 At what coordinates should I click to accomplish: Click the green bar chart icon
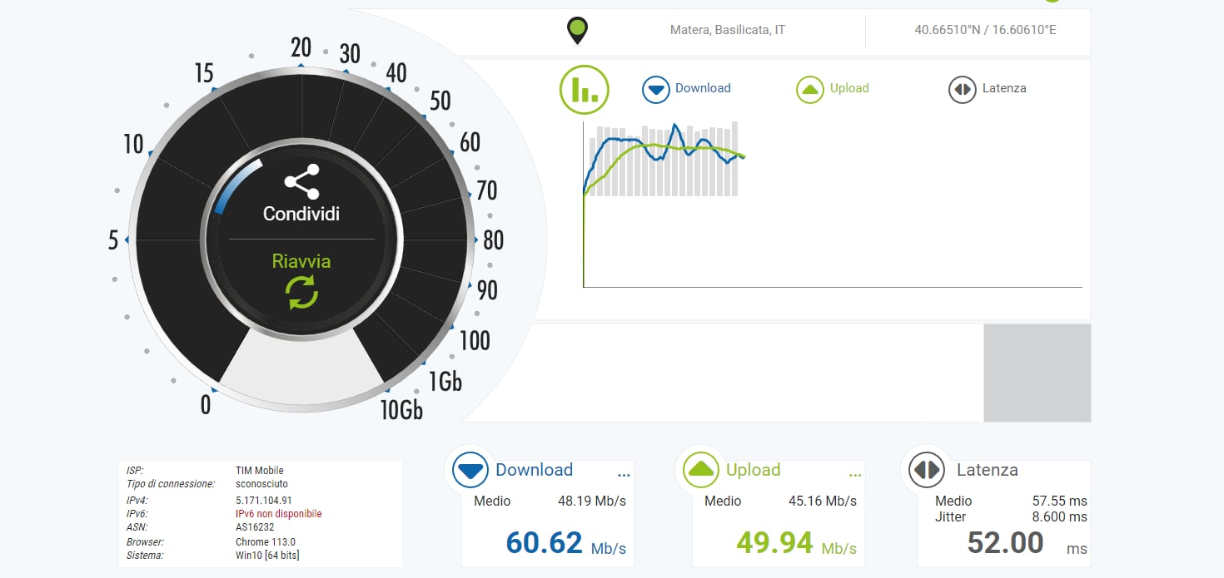pos(585,89)
